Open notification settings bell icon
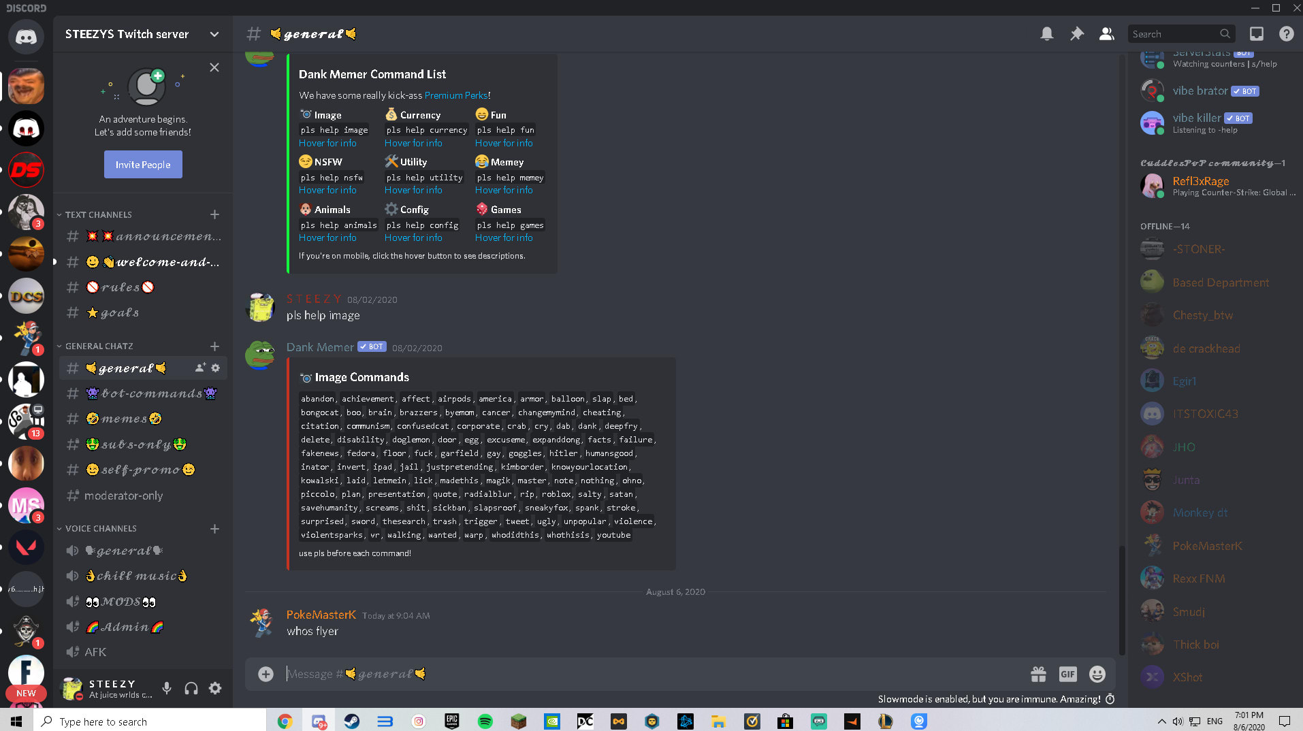This screenshot has width=1303, height=731. click(1047, 34)
